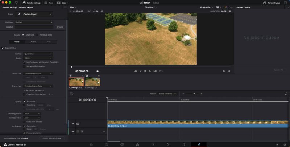Enable the Network Optimization checkbox
This screenshot has width=290, height=147.
(x=24, y=66)
